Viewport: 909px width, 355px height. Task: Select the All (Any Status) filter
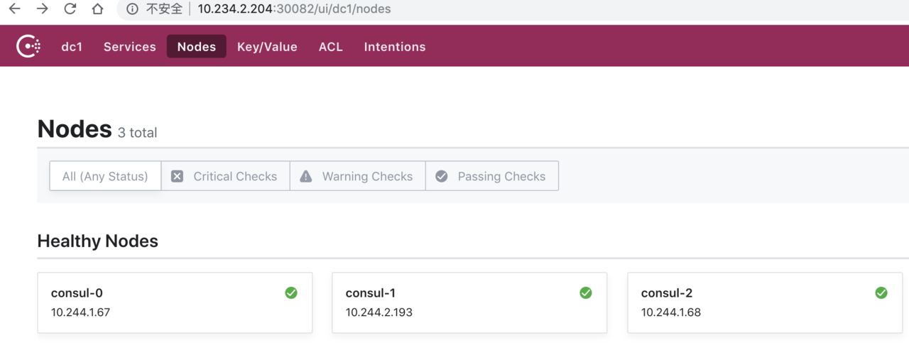pyautogui.click(x=105, y=176)
